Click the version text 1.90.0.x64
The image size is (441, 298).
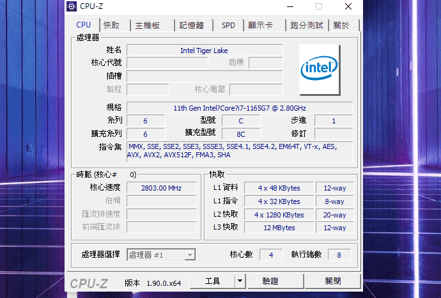coord(164,283)
